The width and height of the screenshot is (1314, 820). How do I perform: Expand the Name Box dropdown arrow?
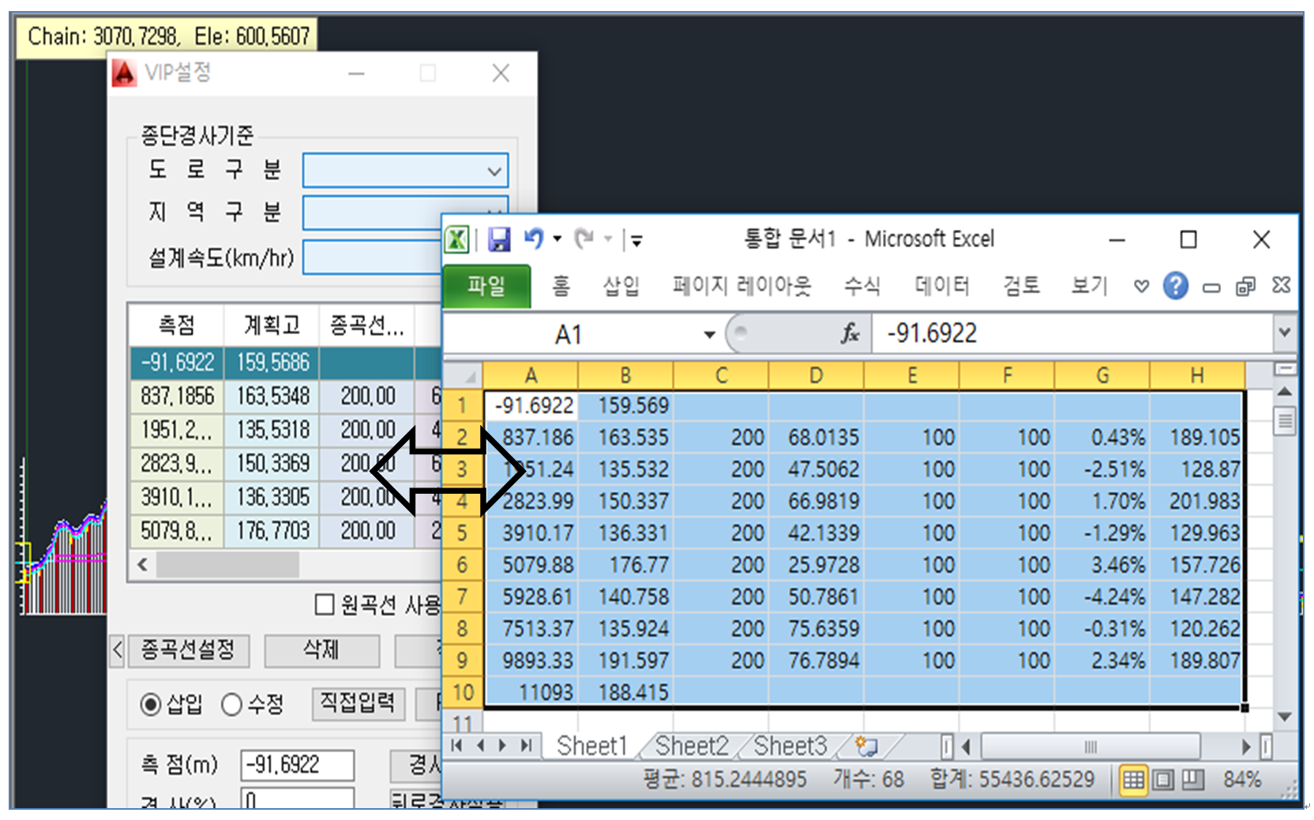(x=709, y=335)
